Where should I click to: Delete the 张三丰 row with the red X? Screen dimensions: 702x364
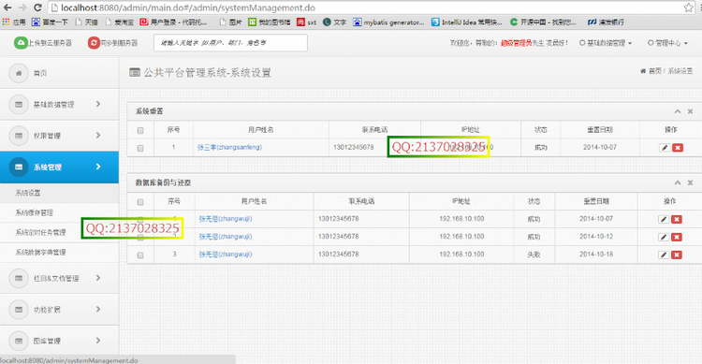click(678, 148)
